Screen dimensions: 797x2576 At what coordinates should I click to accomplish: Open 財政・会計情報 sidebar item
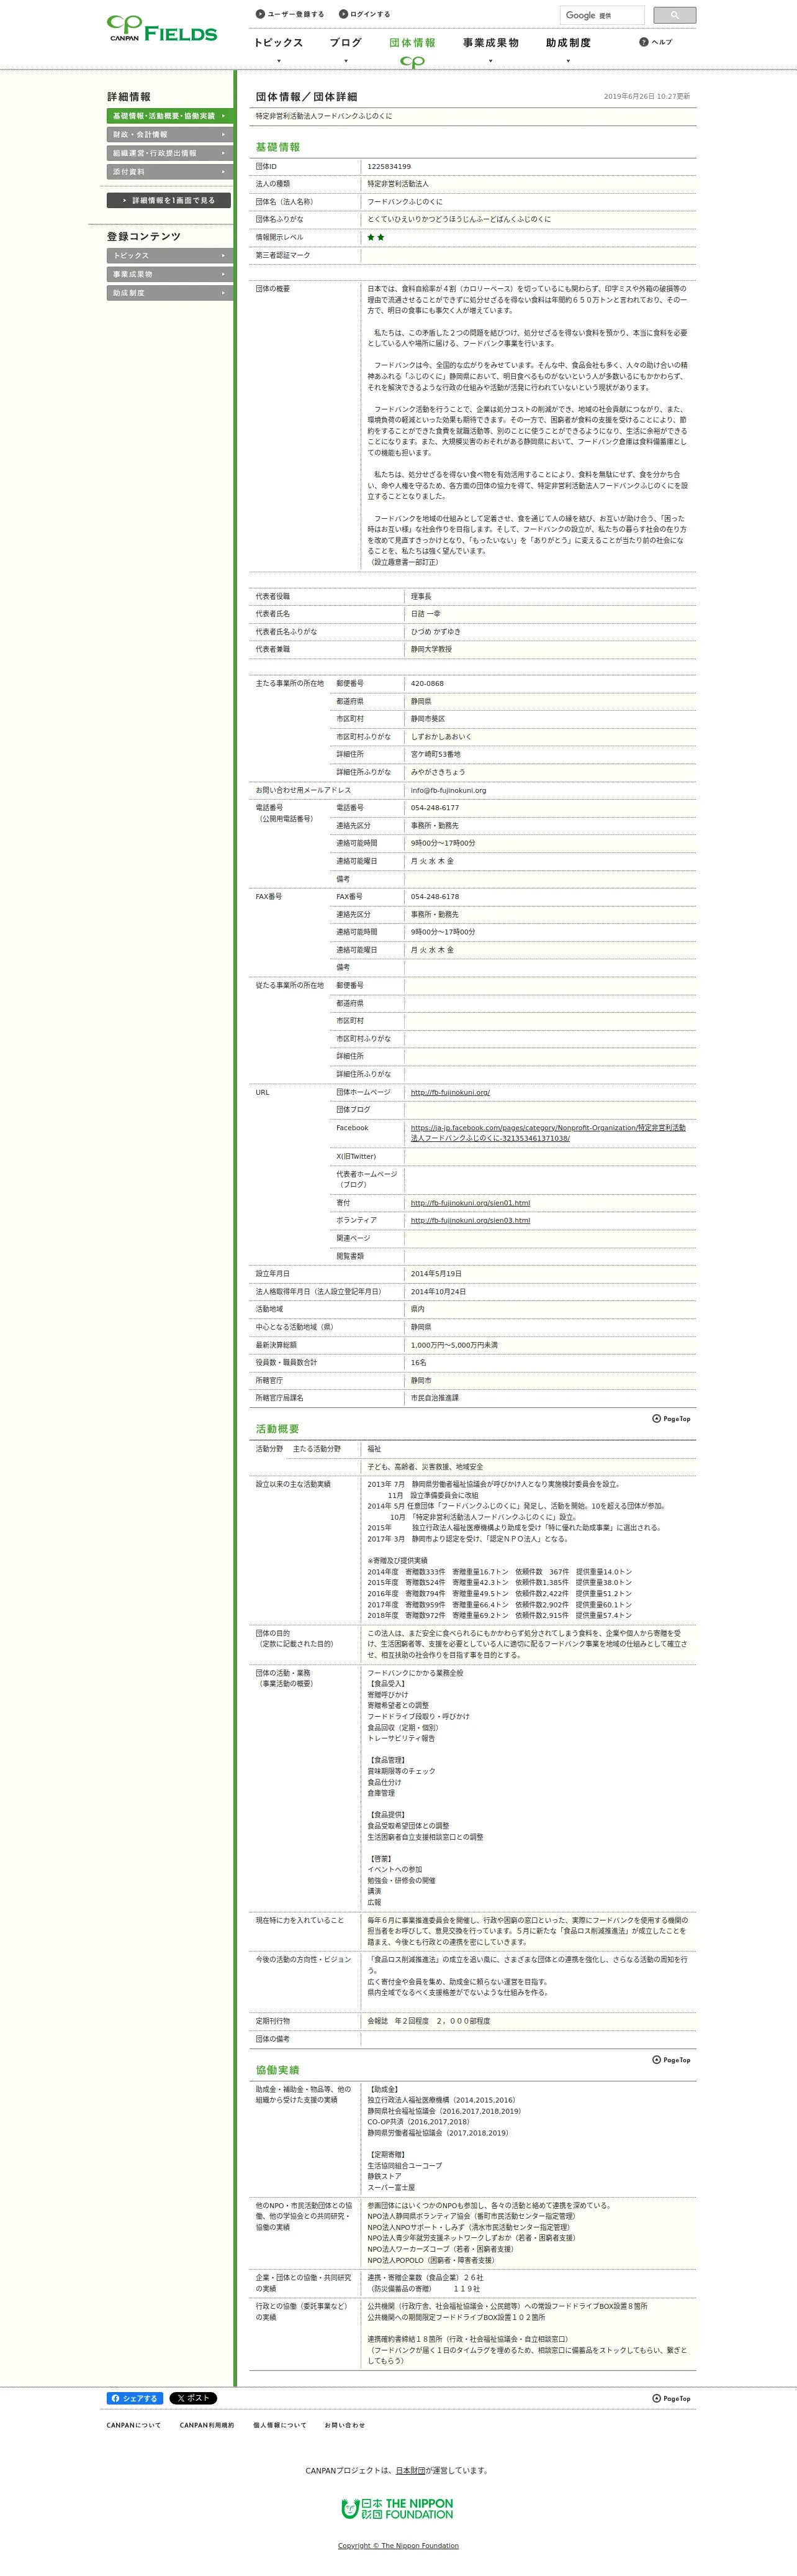[169, 134]
